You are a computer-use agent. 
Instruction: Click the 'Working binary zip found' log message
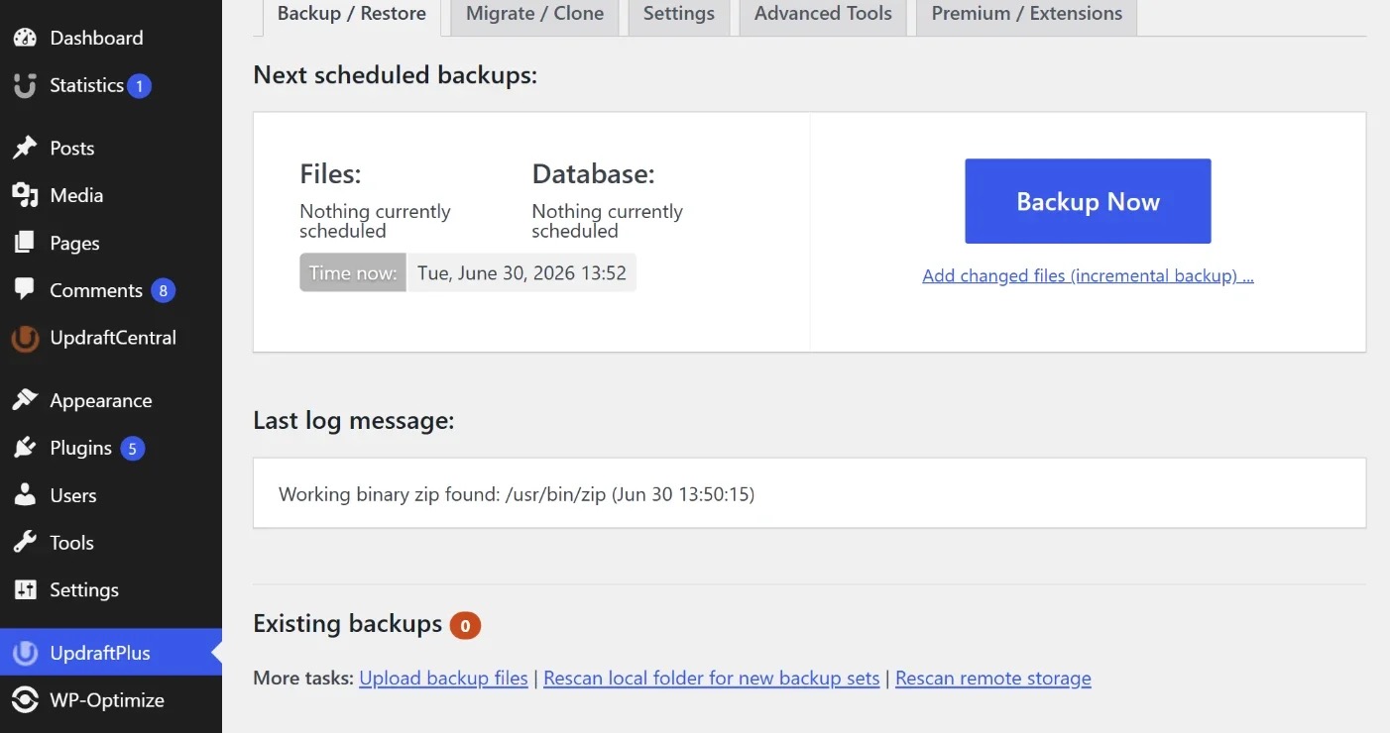pyautogui.click(x=517, y=494)
